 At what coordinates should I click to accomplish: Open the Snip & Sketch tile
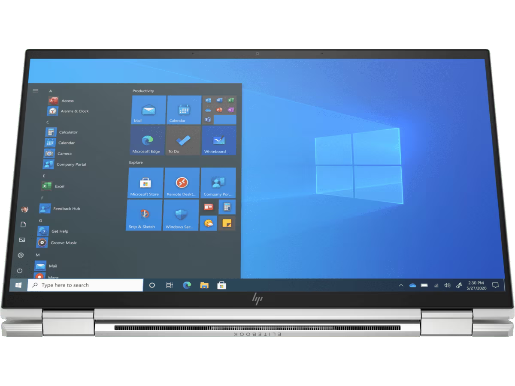145,215
